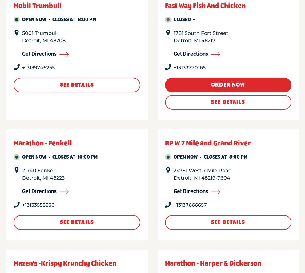Call the +13133558830 phone number link
The height and width of the screenshot is (273, 305).
38,205
